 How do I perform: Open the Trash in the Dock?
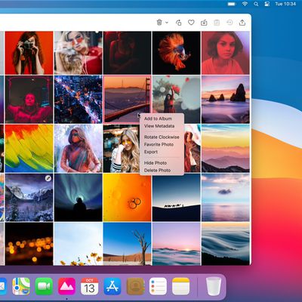tap(214, 286)
